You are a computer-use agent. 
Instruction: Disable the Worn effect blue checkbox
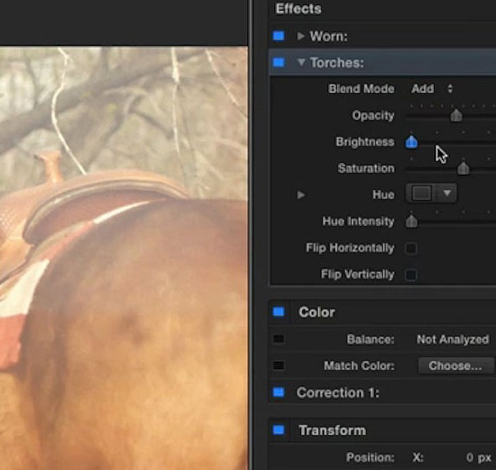pyautogui.click(x=278, y=36)
